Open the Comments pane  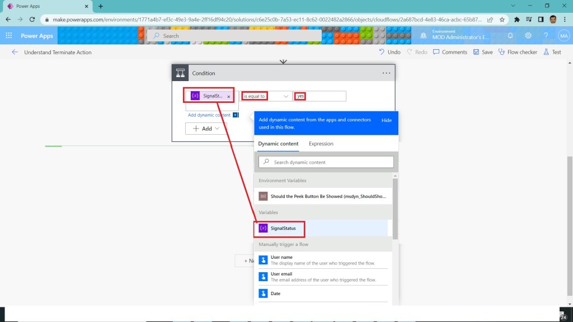pos(449,52)
